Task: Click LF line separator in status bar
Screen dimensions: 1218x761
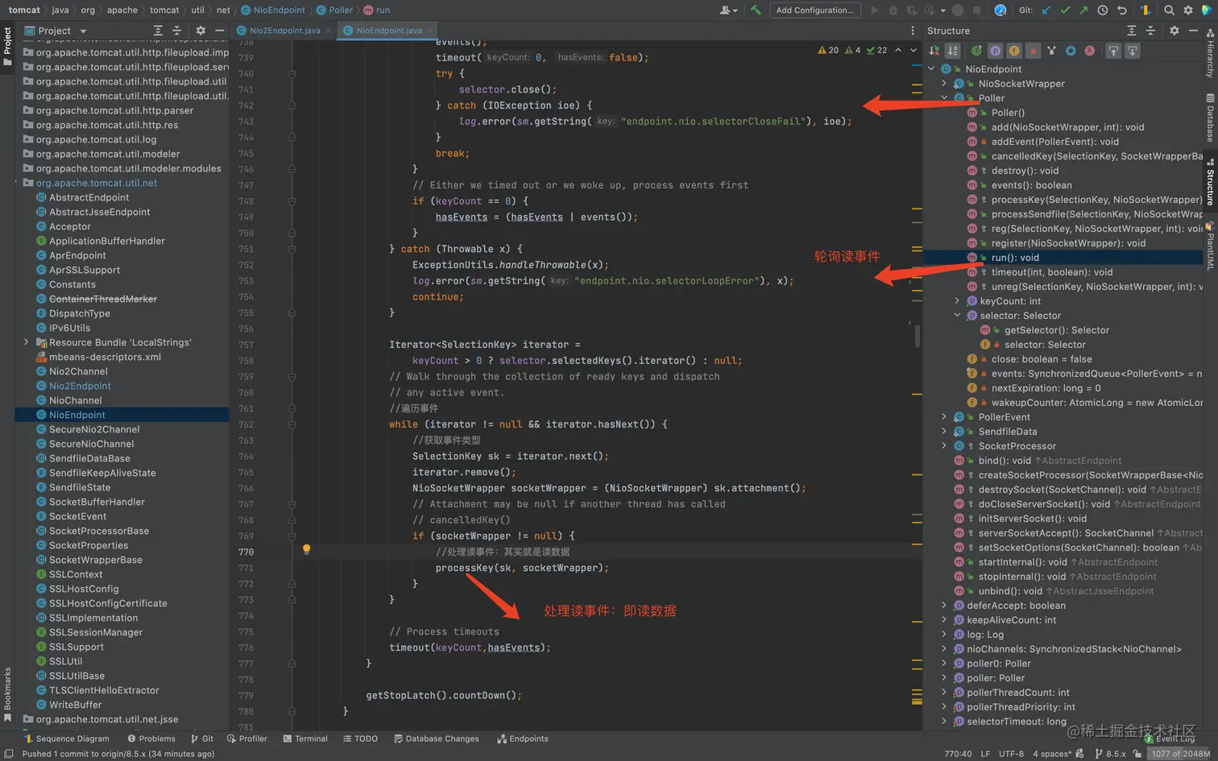Action: [x=985, y=754]
